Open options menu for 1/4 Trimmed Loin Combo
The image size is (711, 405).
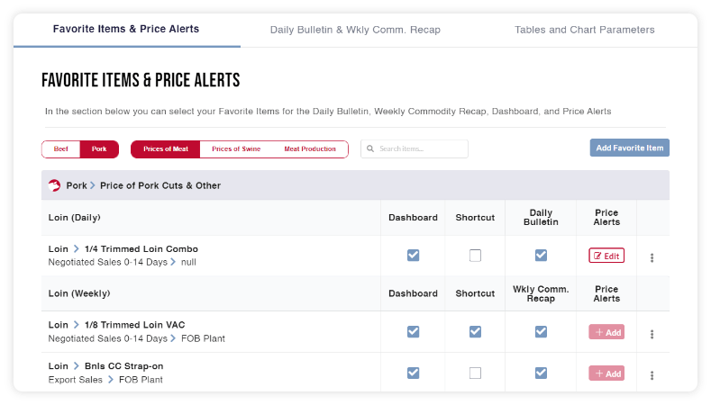pos(652,257)
